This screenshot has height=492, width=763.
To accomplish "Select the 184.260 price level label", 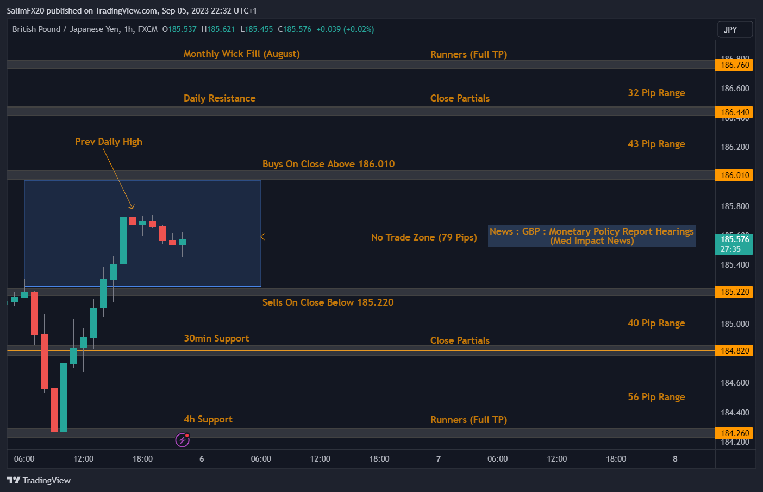I will [x=734, y=433].
